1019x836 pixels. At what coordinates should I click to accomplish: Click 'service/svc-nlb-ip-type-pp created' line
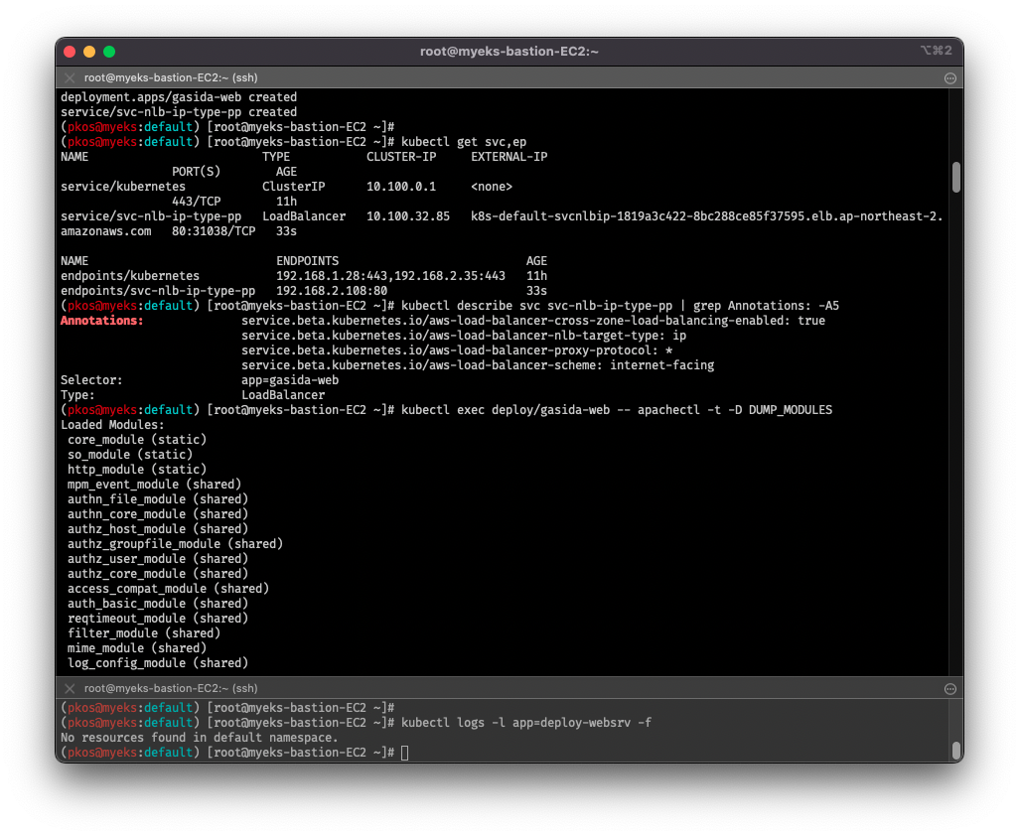pos(179,112)
